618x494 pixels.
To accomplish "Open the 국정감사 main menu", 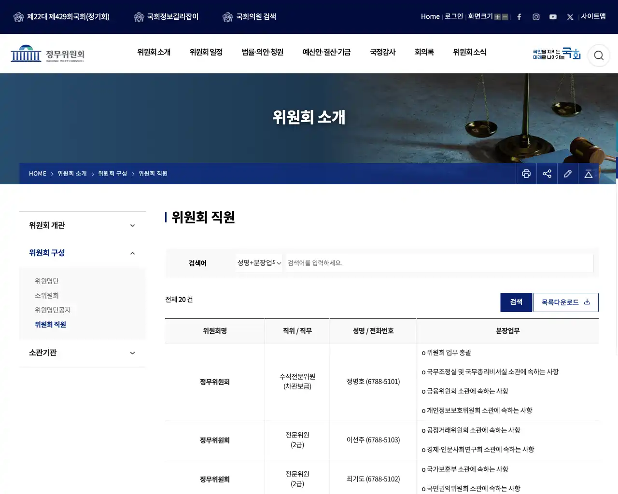I will coord(383,52).
